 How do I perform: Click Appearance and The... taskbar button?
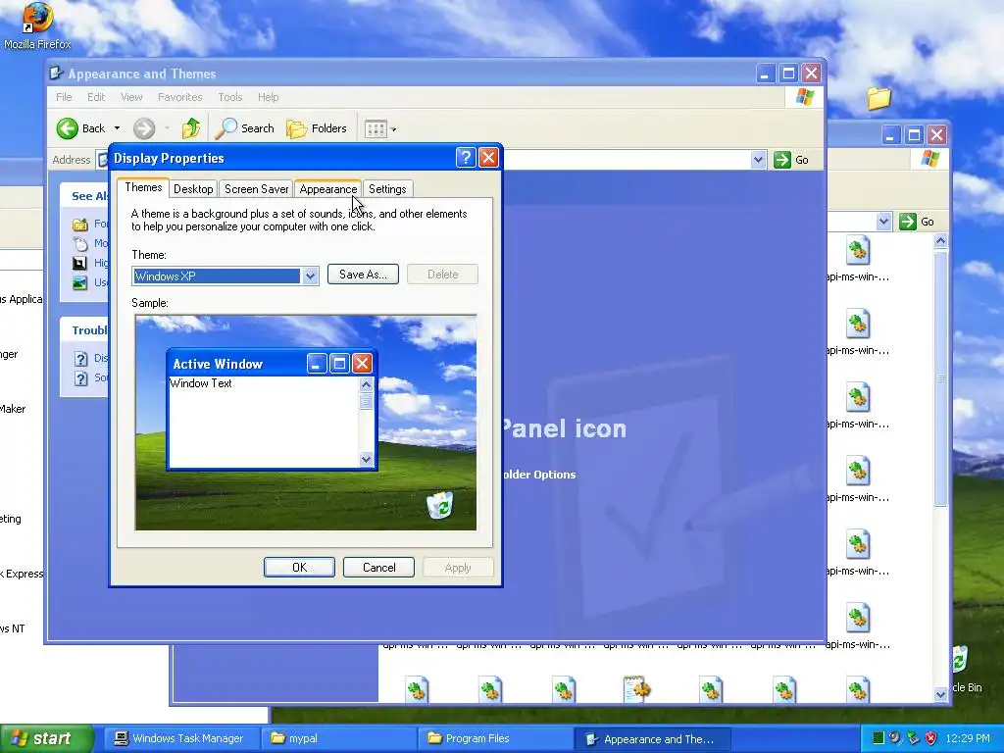click(651, 738)
